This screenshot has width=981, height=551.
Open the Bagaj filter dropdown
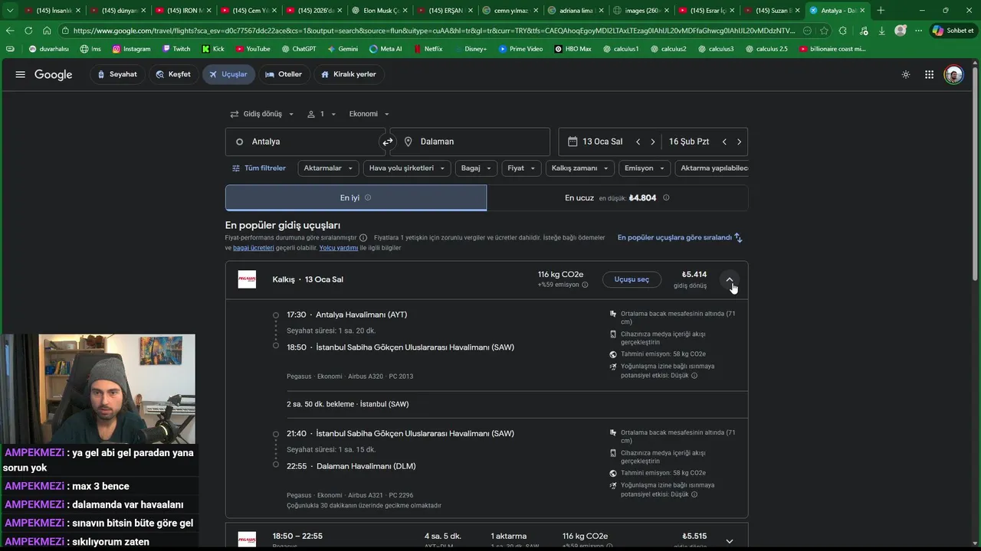(476, 168)
